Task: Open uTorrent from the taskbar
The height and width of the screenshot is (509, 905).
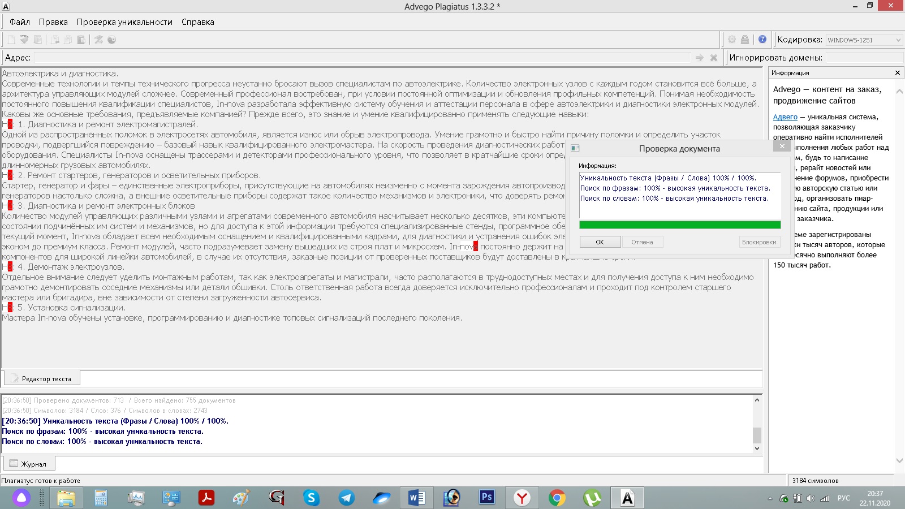Action: (592, 498)
